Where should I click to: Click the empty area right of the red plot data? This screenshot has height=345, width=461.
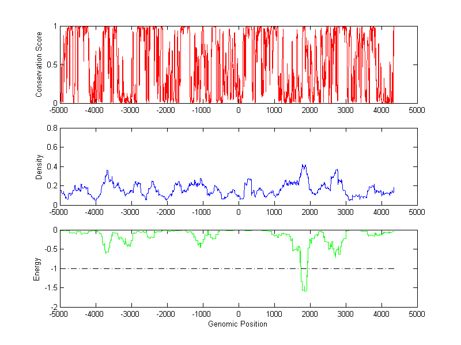coord(405,65)
